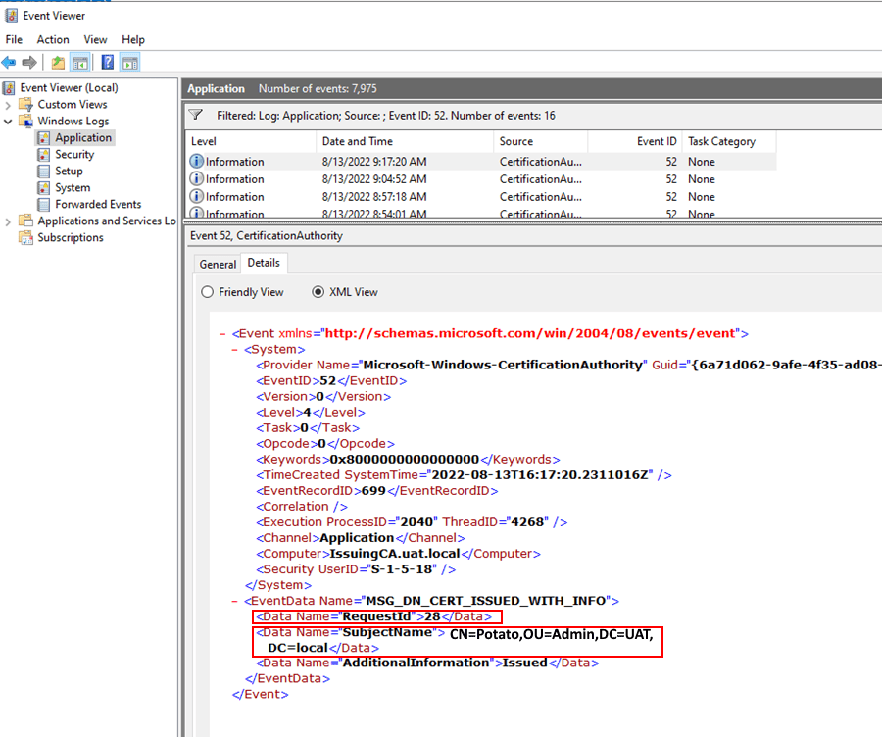The image size is (882, 737).
Task: Select the Setup log in tree
Action: coord(69,172)
